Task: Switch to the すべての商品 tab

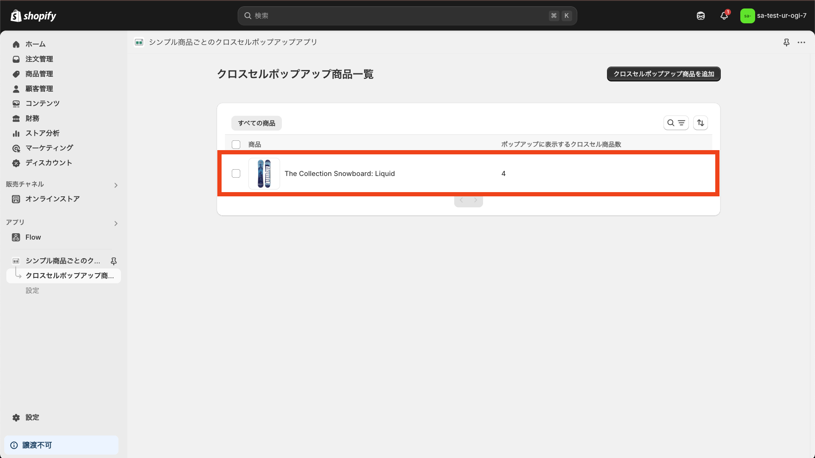Action: point(256,123)
